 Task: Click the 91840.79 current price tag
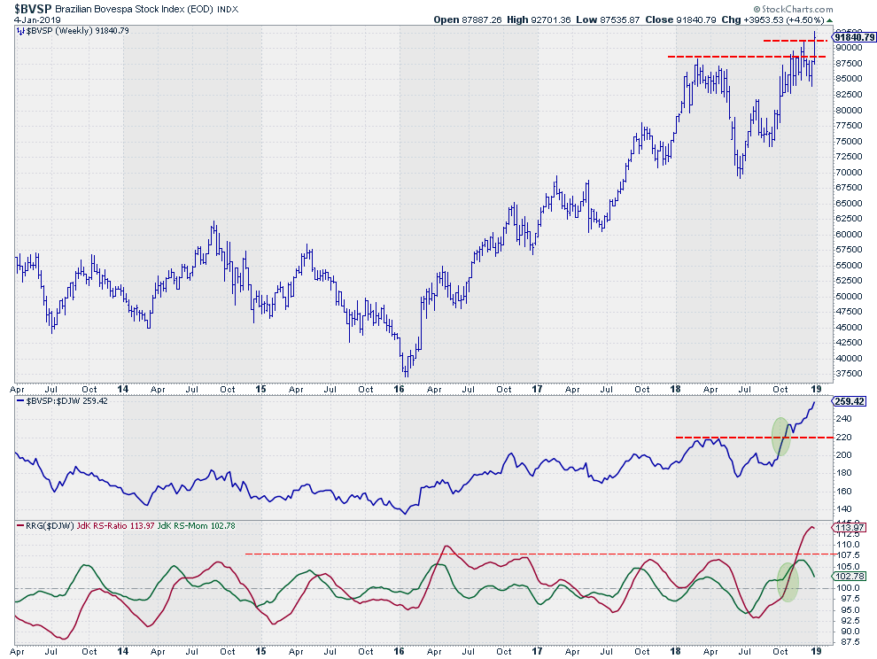pos(854,37)
